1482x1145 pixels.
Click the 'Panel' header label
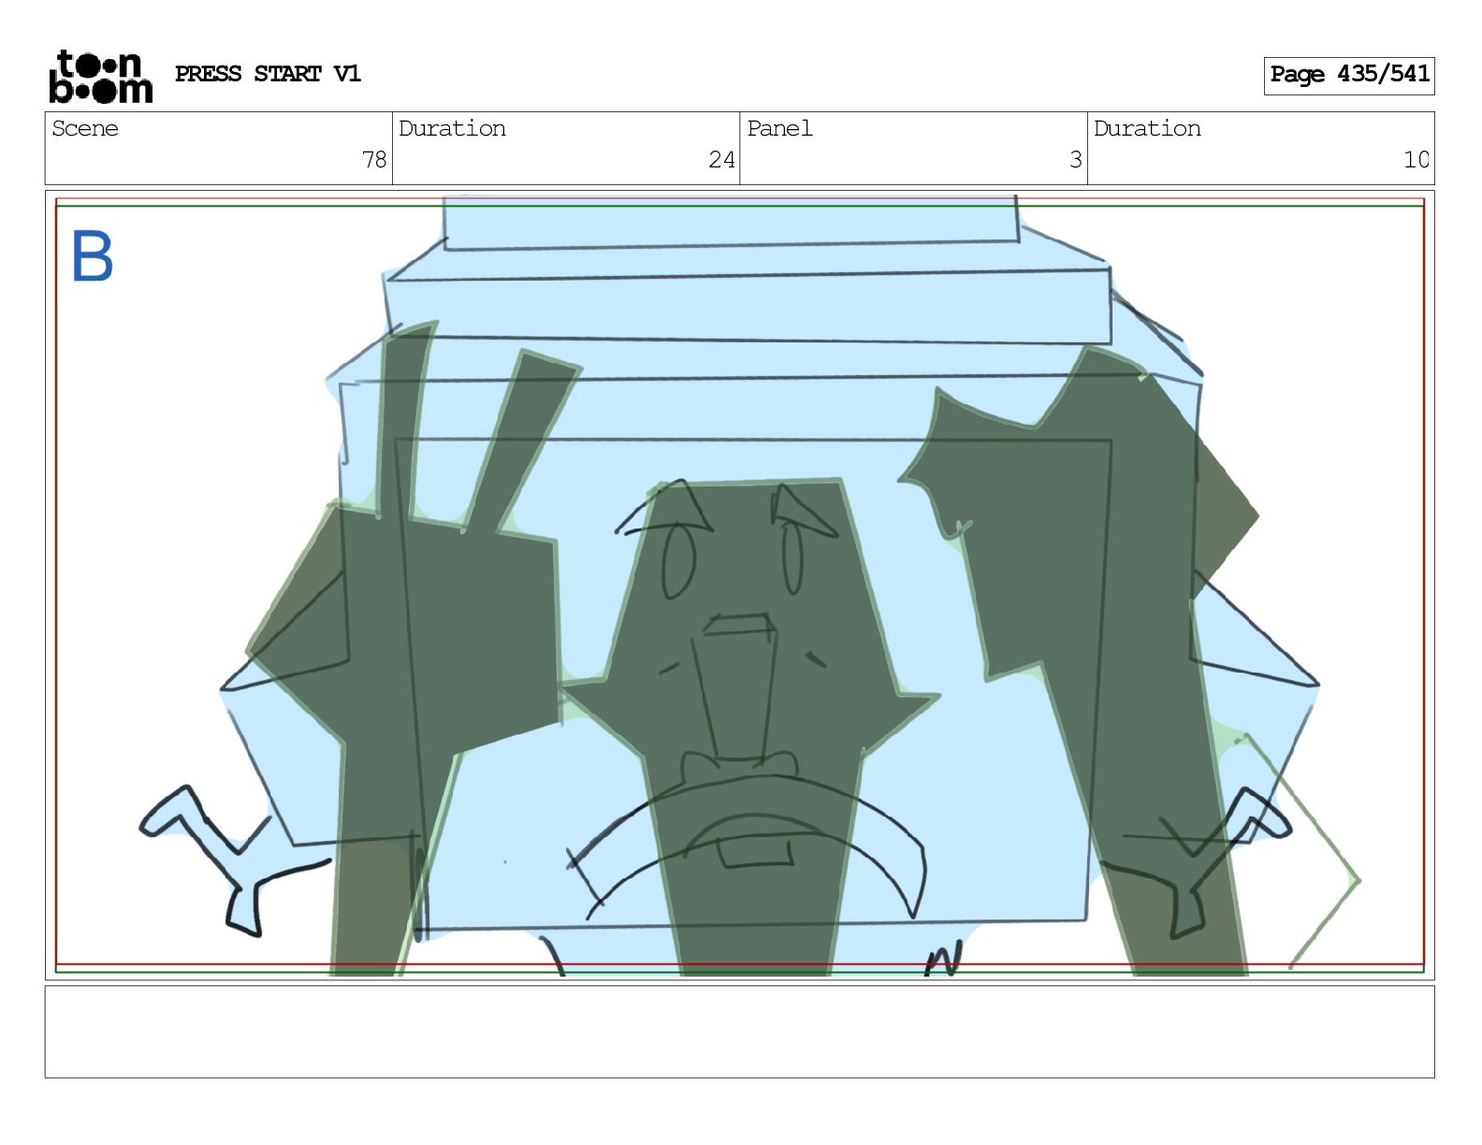pos(779,128)
